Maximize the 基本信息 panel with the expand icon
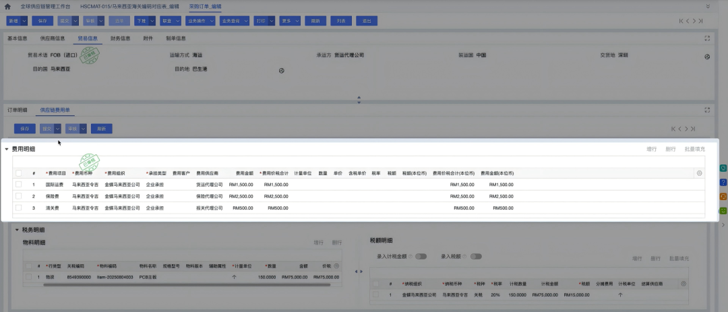 (x=706, y=38)
